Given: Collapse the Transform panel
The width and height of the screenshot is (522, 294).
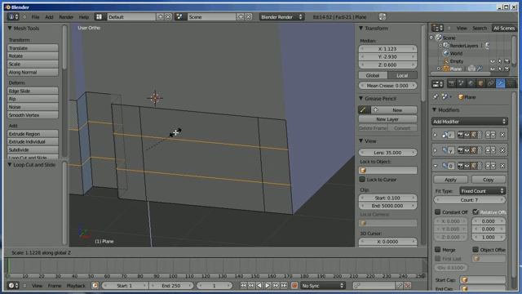Looking at the screenshot, I should pyautogui.click(x=361, y=29).
